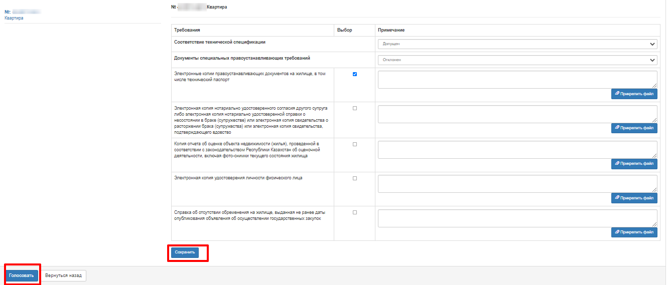668x285 pixels.
Task: Open the Квартира link in left panel
Action: point(14,18)
